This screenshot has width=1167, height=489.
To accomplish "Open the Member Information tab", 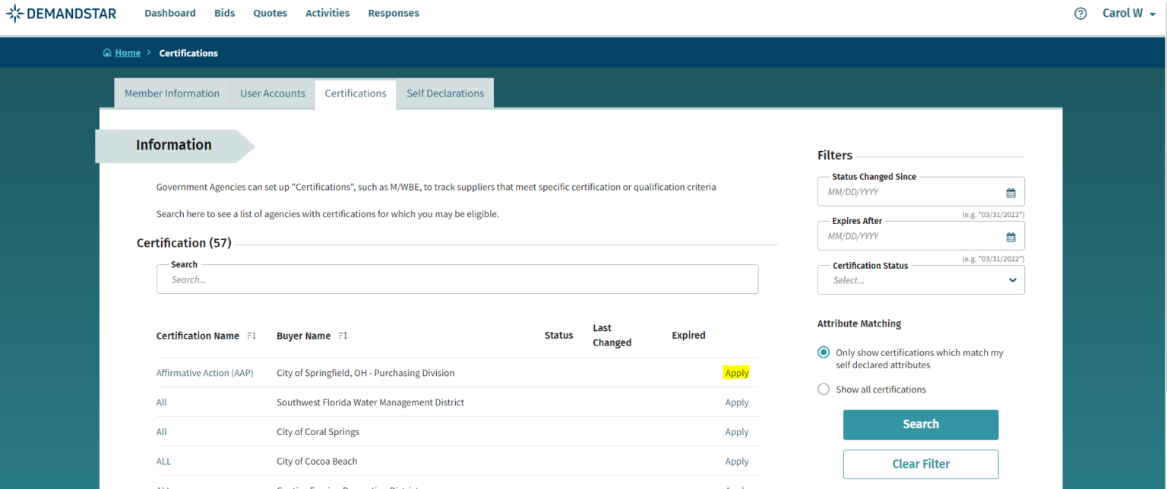I will (x=172, y=93).
